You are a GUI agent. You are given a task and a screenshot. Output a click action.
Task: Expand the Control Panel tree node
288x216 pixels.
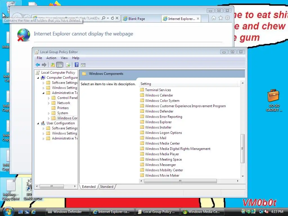(x=49, y=98)
